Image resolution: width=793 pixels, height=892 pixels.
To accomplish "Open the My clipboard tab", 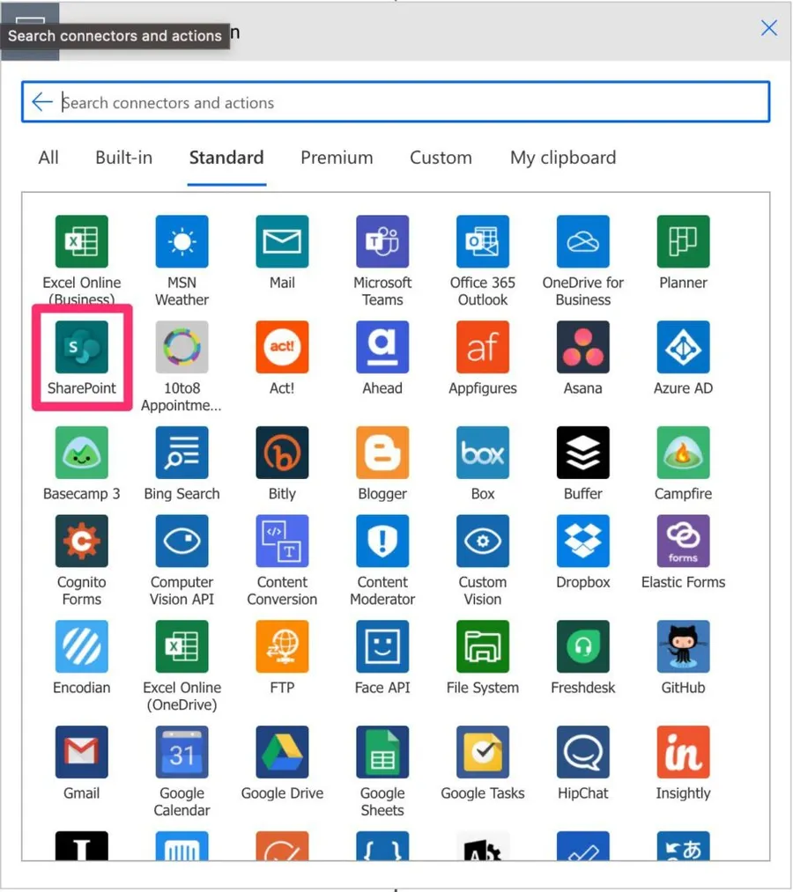I will (x=562, y=158).
